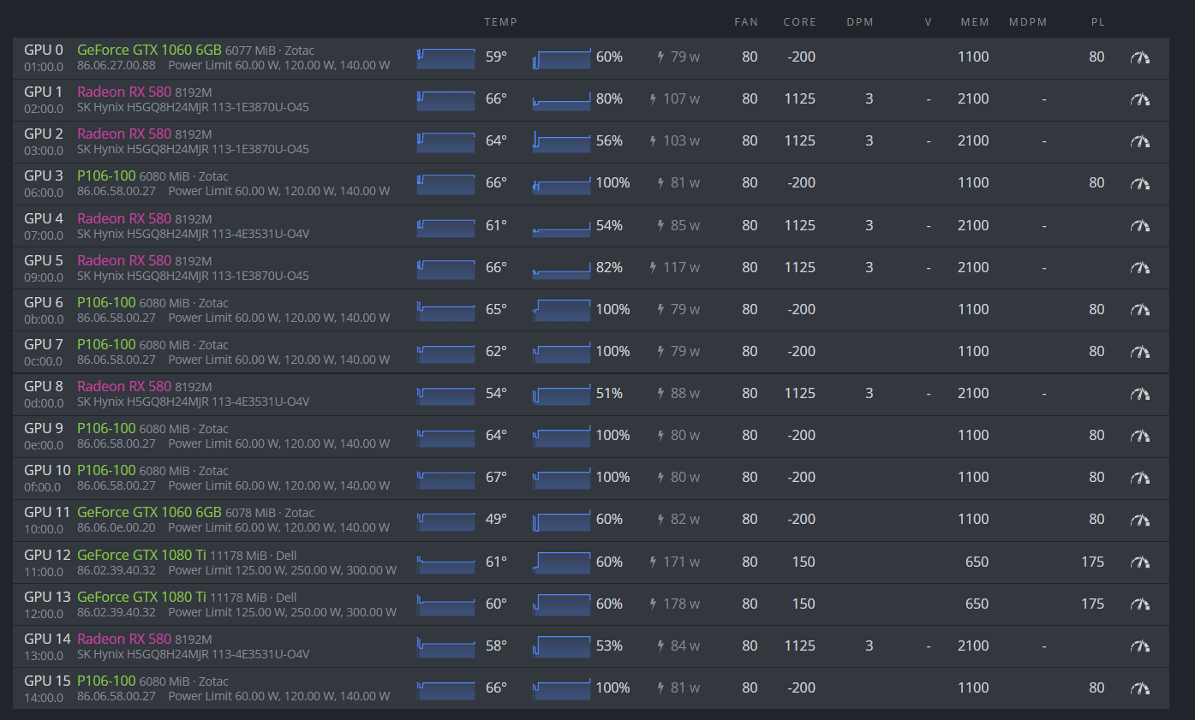Click the bolt icon beside 84 w
Screen dimensions: 1195x720
pos(660,646)
